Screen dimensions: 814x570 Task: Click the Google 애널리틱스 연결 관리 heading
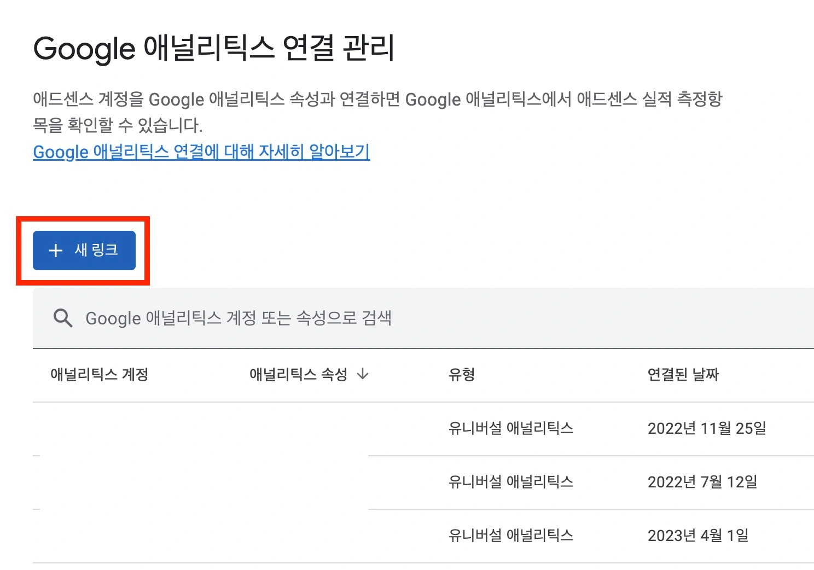click(x=214, y=49)
